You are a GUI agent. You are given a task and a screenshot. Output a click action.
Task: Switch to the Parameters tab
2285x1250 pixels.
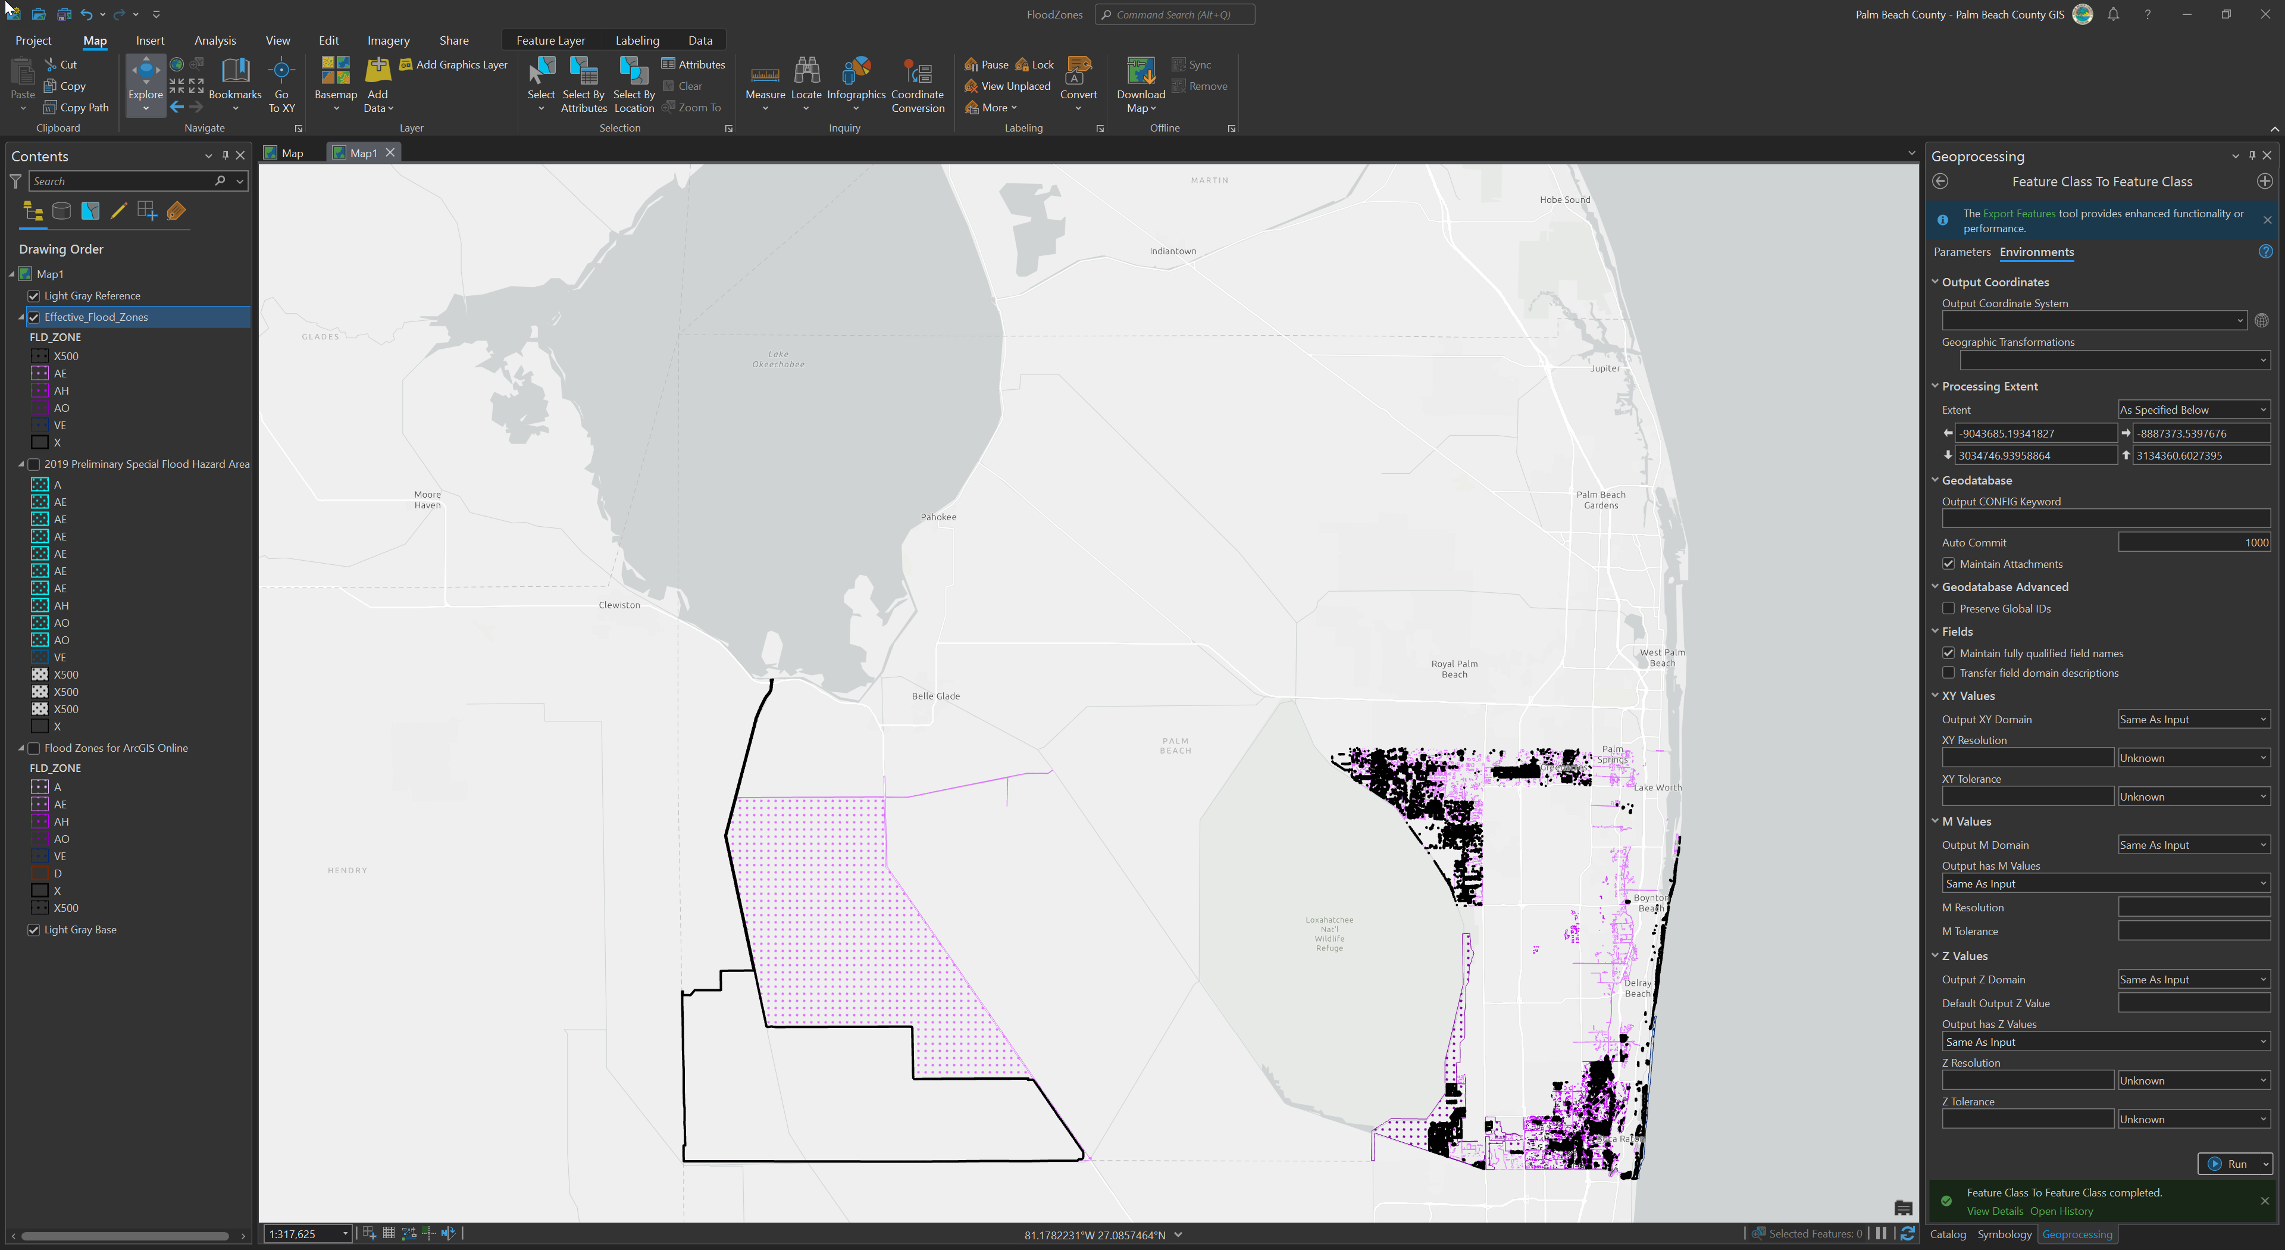1961,252
